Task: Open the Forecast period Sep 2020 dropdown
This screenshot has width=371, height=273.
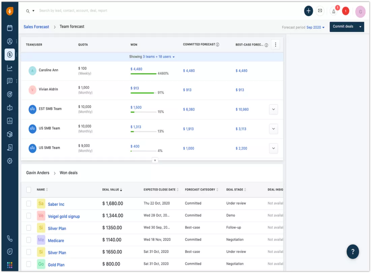Action: [315, 27]
